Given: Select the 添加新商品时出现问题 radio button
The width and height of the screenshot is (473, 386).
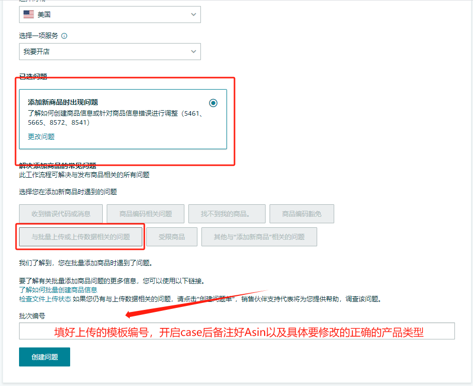Looking at the screenshot, I should point(213,103).
